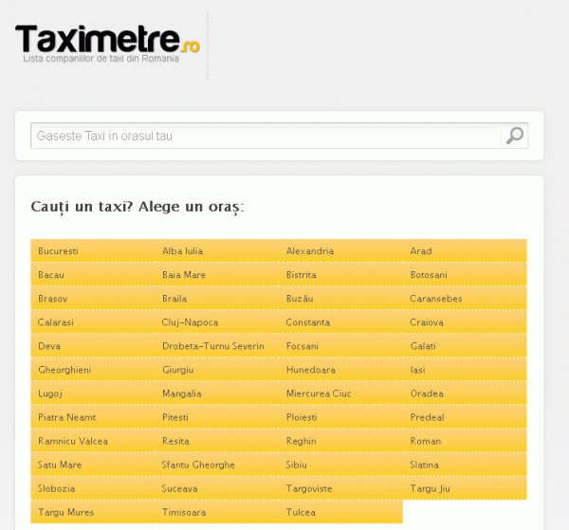Image resolution: width=569 pixels, height=530 pixels.
Task: Focus the 'Gaseste Taxi in orasul tau' search field
Action: pos(266,136)
